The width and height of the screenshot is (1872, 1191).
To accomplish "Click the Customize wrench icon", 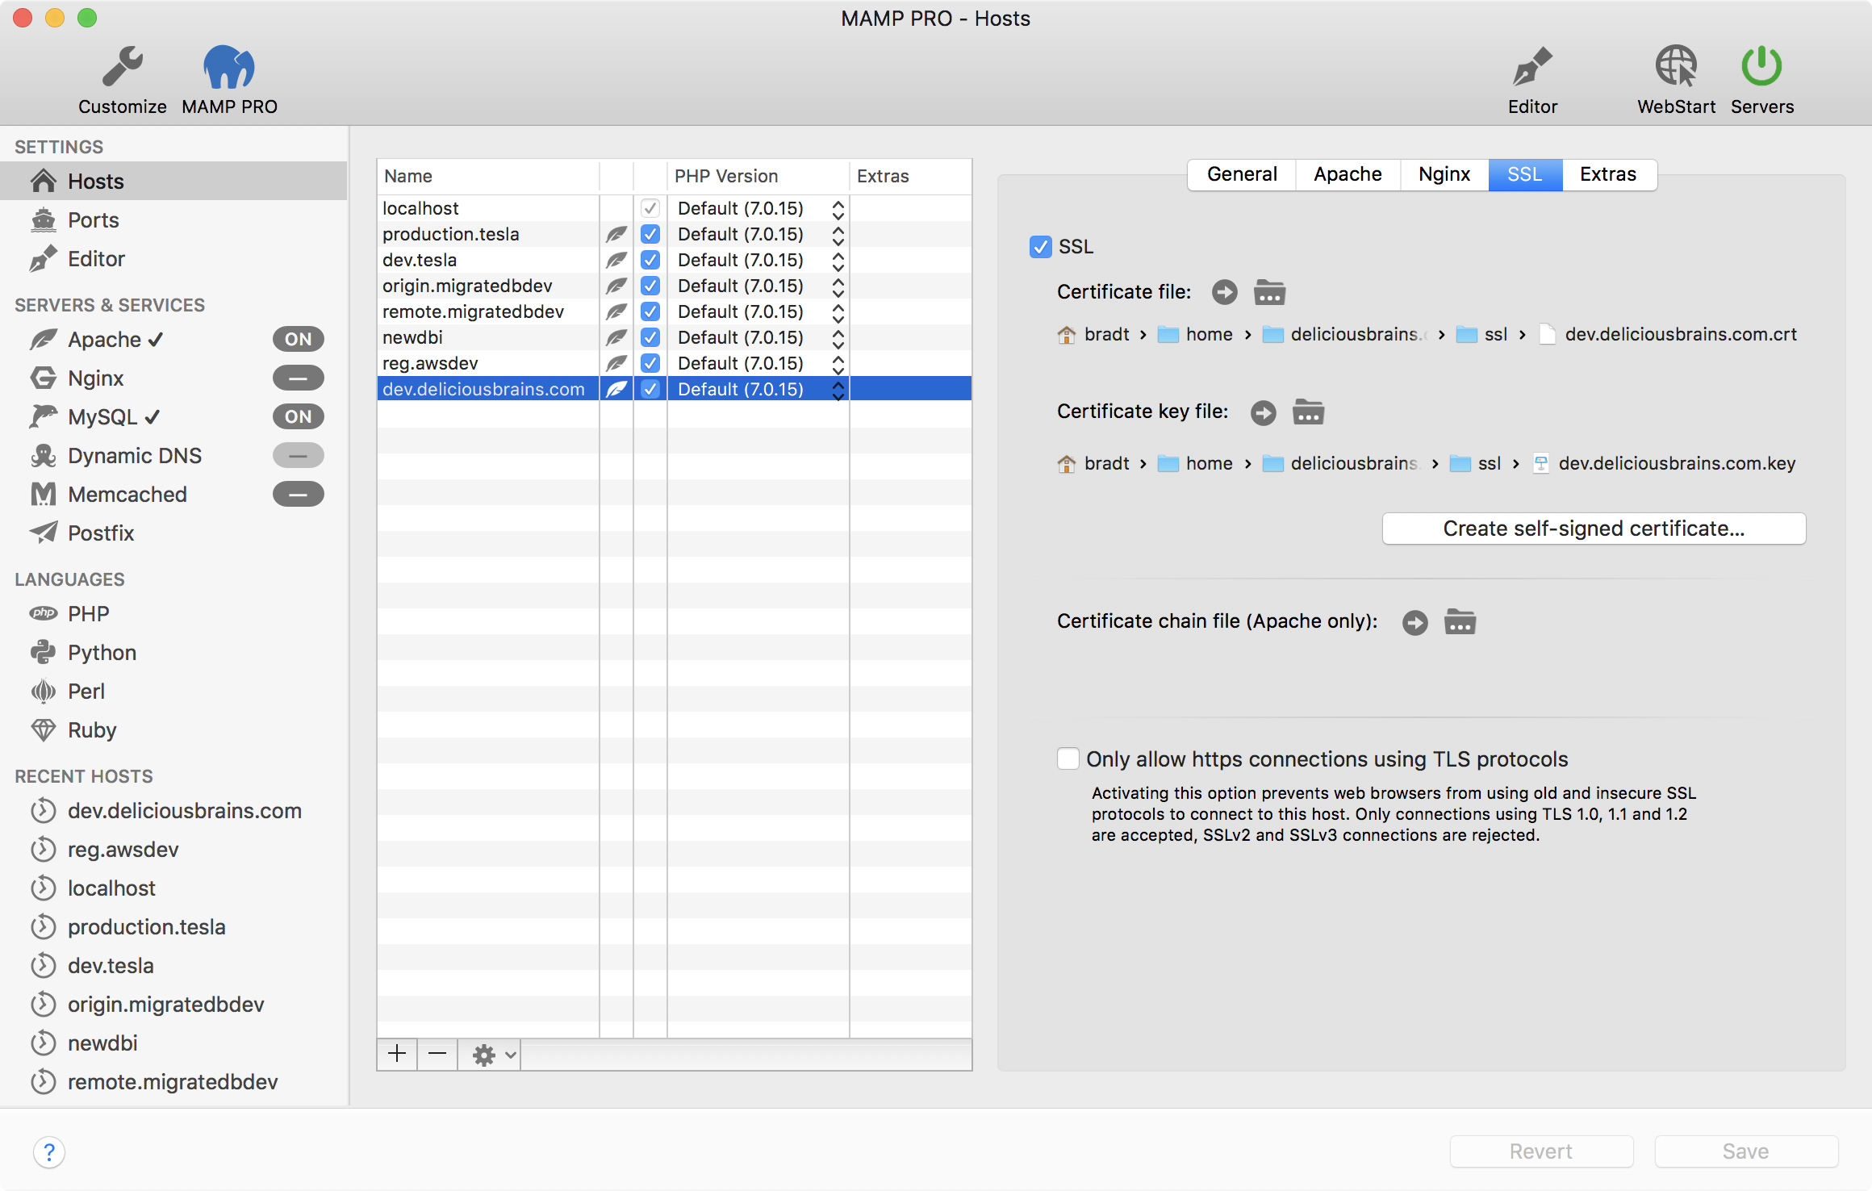I will 123,68.
